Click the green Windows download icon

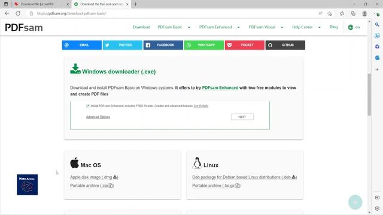(x=75, y=69)
